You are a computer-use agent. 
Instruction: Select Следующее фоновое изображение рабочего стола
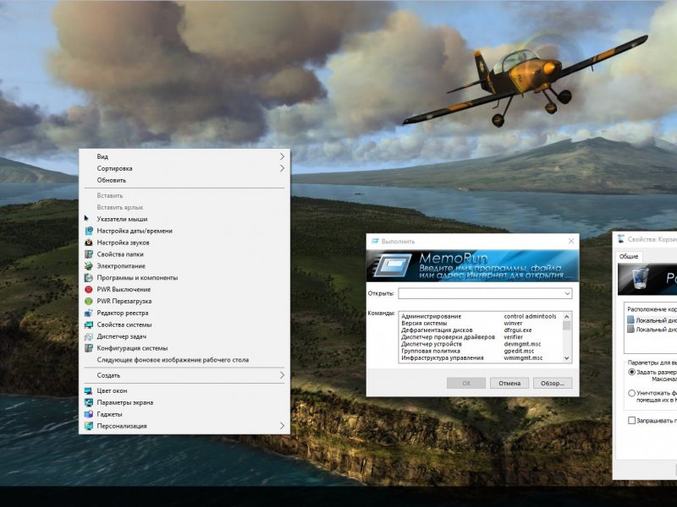click(x=184, y=360)
